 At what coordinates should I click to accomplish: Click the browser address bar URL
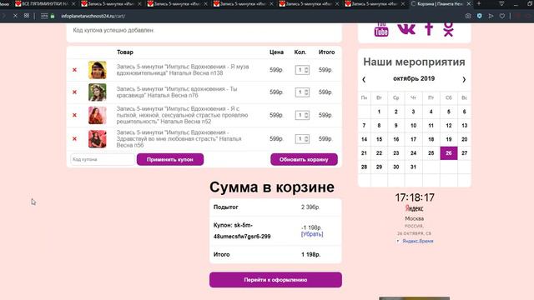tap(93, 16)
